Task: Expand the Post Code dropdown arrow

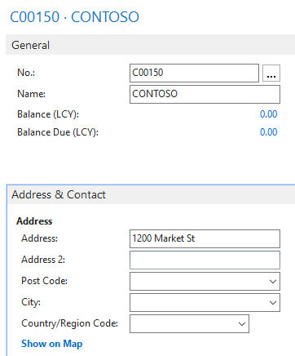Action: click(x=273, y=282)
